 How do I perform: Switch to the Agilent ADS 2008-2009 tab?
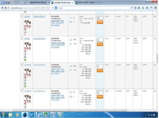[39, 3]
